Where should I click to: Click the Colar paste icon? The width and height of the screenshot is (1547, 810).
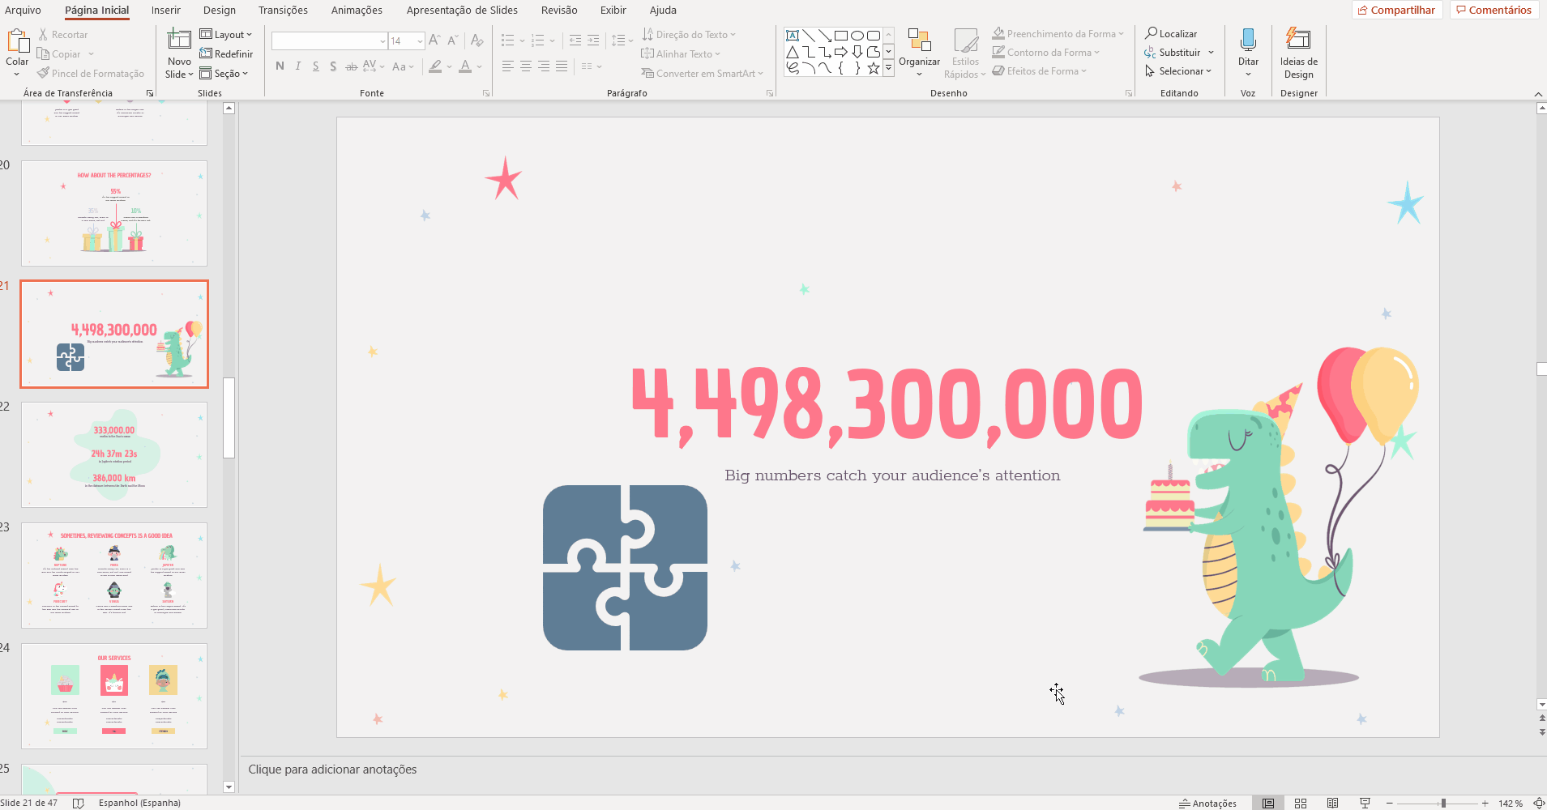pyautogui.click(x=17, y=40)
